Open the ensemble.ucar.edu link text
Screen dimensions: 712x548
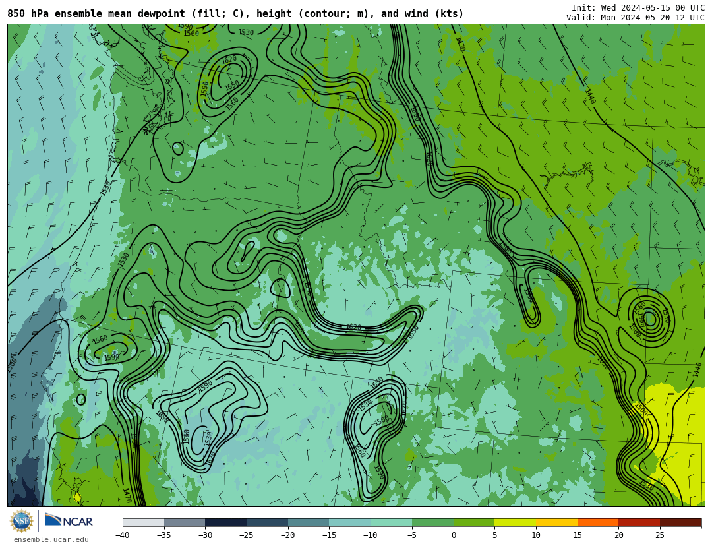tap(51, 540)
